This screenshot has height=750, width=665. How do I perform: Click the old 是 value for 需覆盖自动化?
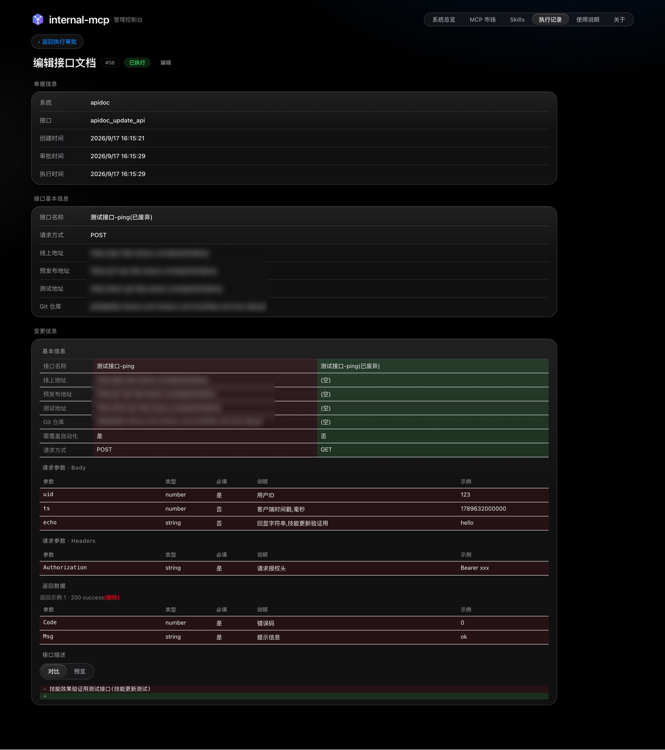[x=100, y=436]
